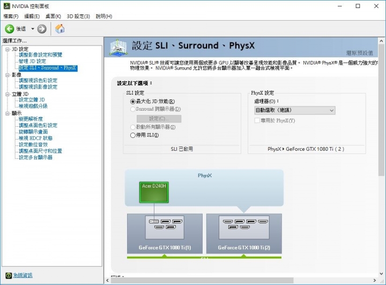Open the back history dropdown arrow
Screen dimensions: 386x285
pyautogui.click(x=33, y=29)
